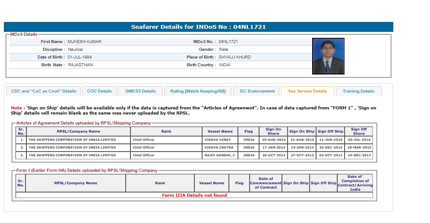Click INDoS No. value 04NL1721 field
Image resolution: width=430 pixels, height=223 pixels.
(x=228, y=42)
